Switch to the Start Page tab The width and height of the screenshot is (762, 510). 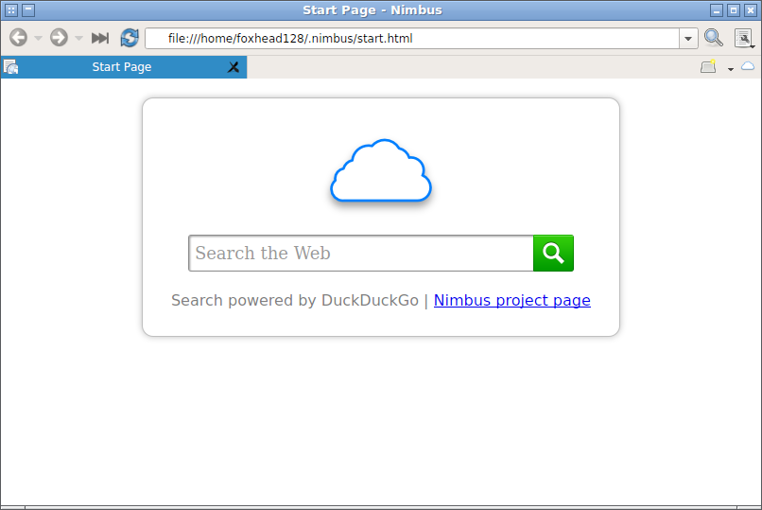pos(124,67)
